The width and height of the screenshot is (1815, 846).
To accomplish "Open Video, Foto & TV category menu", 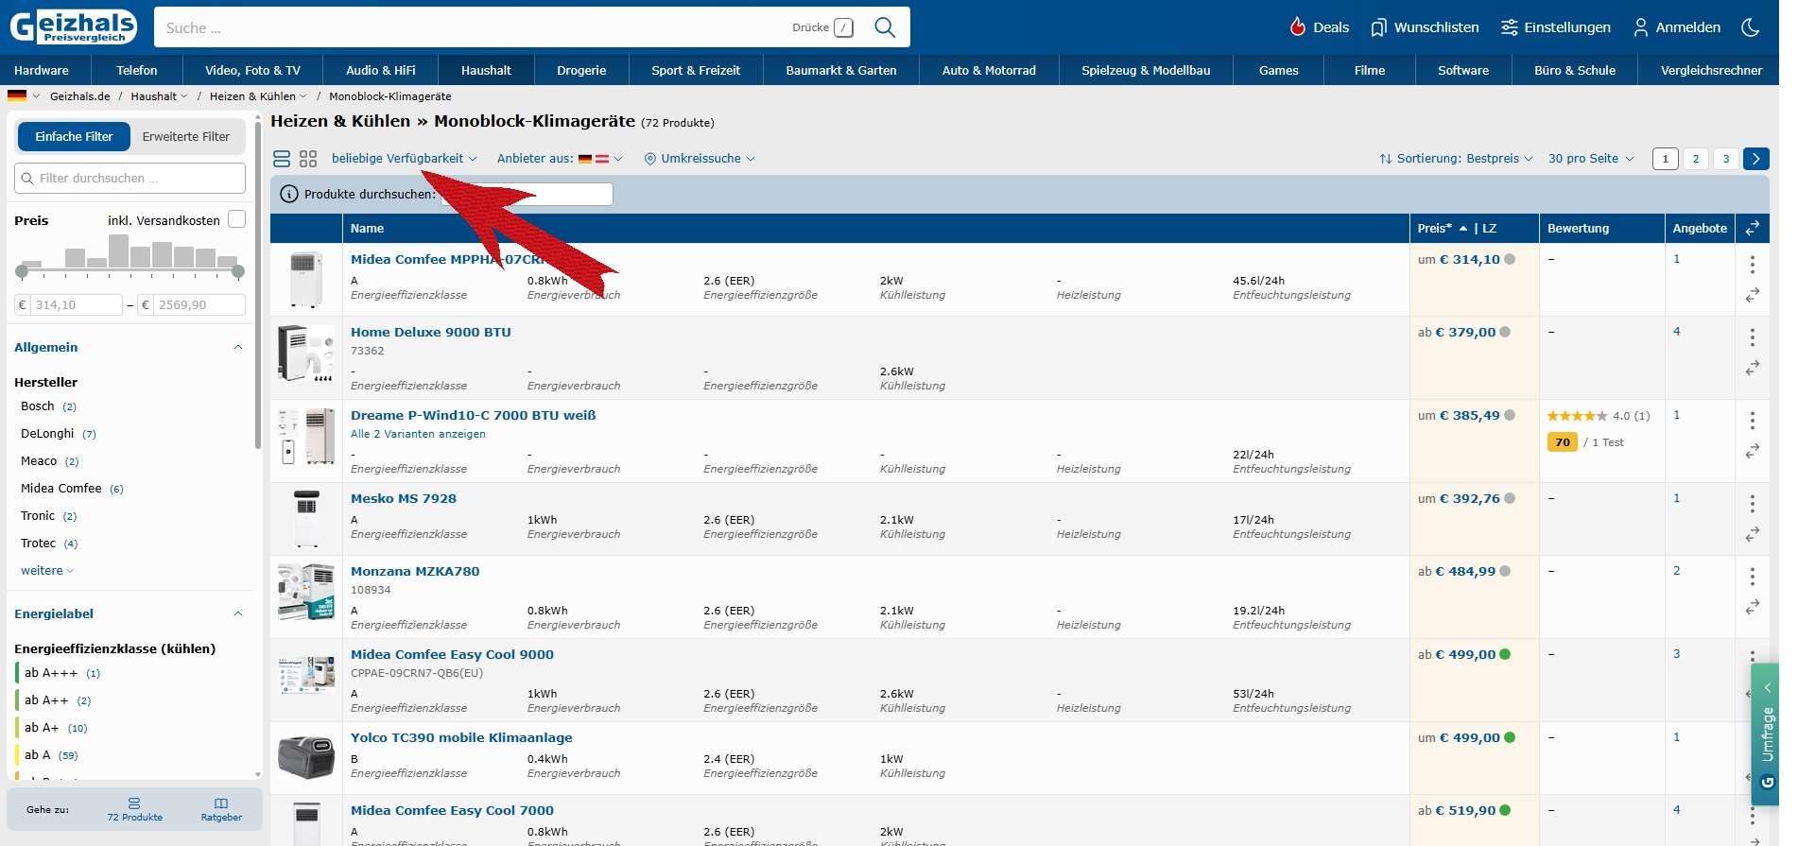I will 253,70.
